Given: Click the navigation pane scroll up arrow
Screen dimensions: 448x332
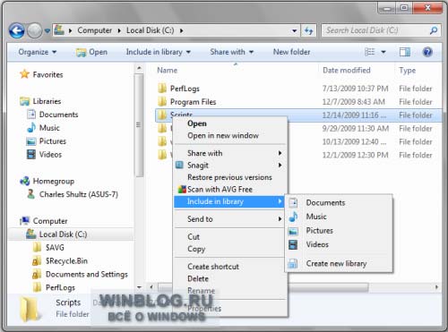Looking at the screenshot, I should tap(139, 68).
